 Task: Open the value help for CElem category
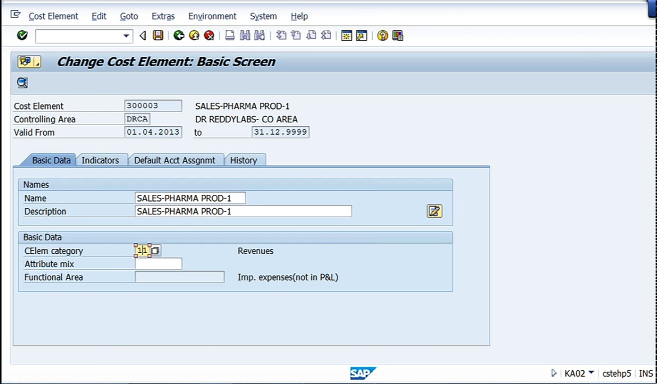(155, 251)
